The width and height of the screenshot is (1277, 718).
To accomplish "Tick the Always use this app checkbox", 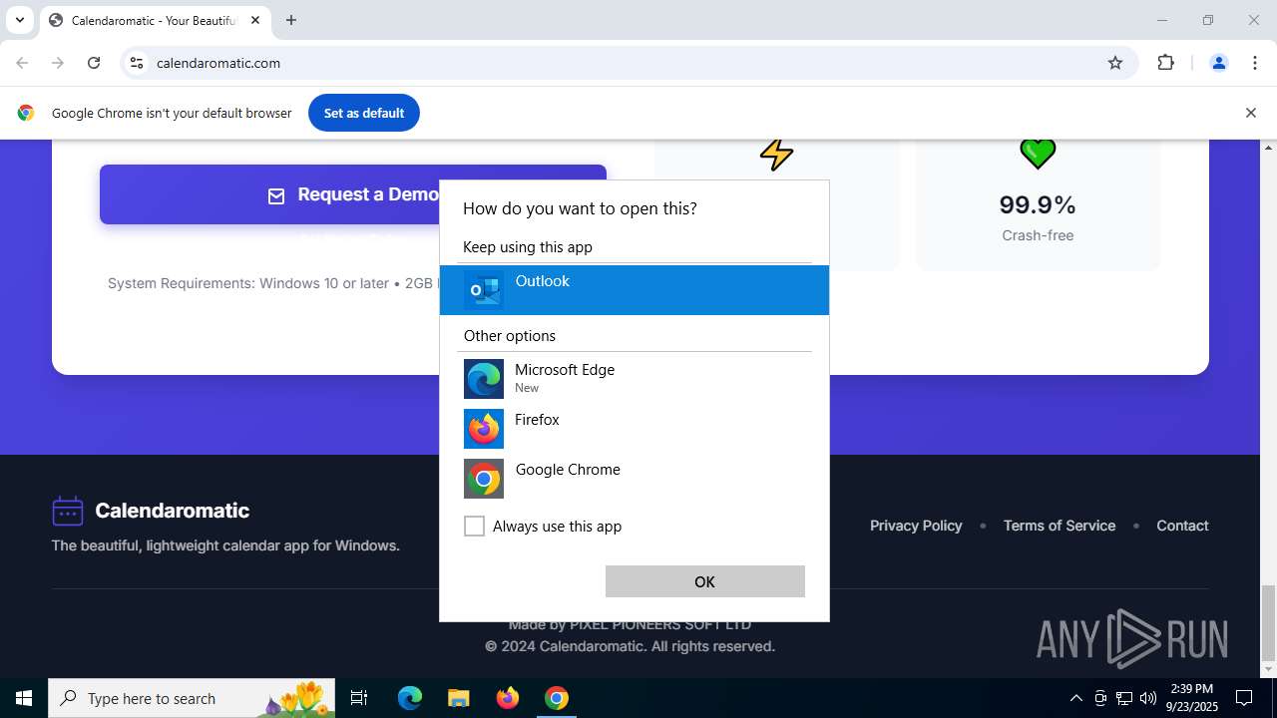I will coord(474,526).
